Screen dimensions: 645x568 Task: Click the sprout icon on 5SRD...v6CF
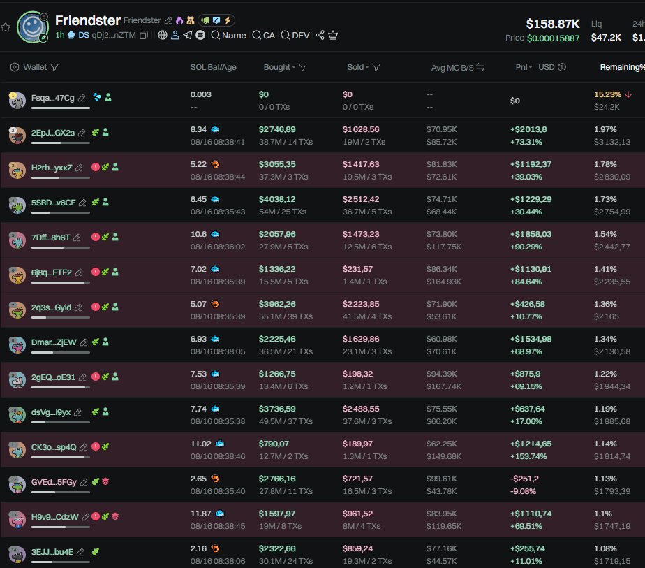coord(96,202)
